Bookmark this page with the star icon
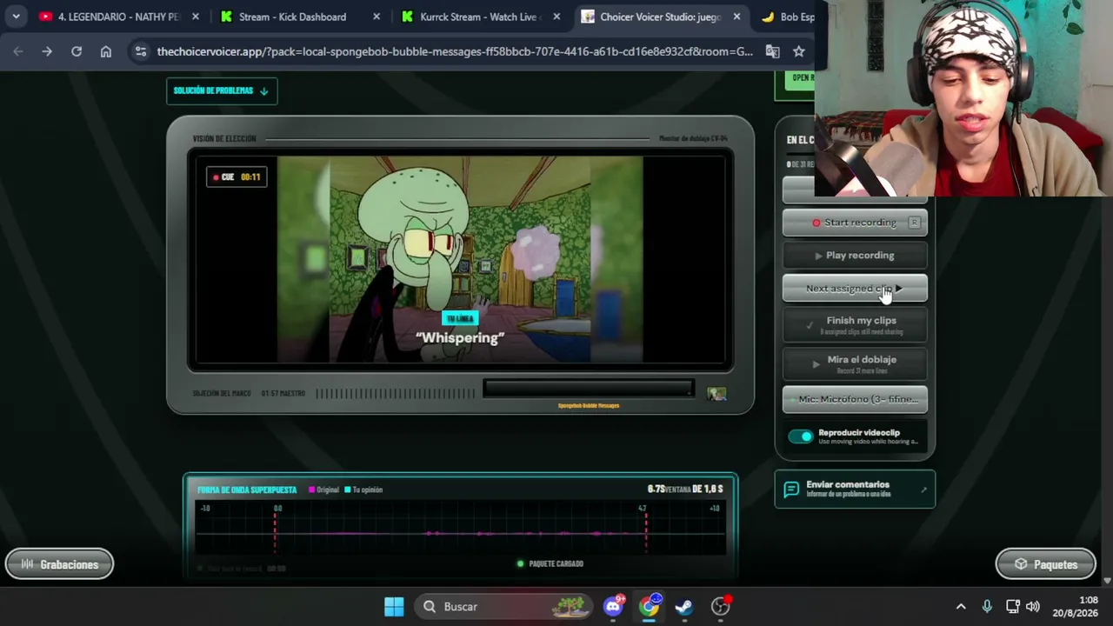The width and height of the screenshot is (1113, 626). pyautogui.click(x=799, y=51)
